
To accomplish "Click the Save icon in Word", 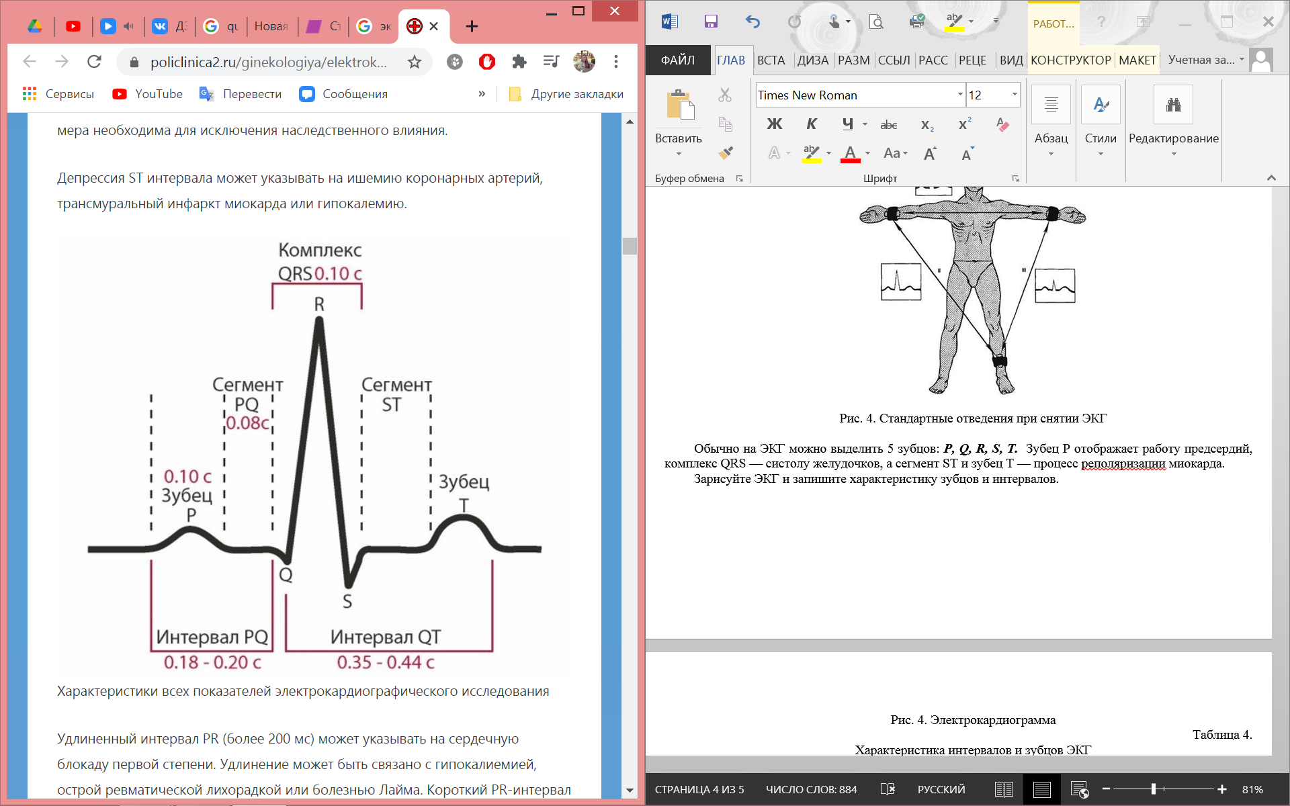I will (711, 21).
